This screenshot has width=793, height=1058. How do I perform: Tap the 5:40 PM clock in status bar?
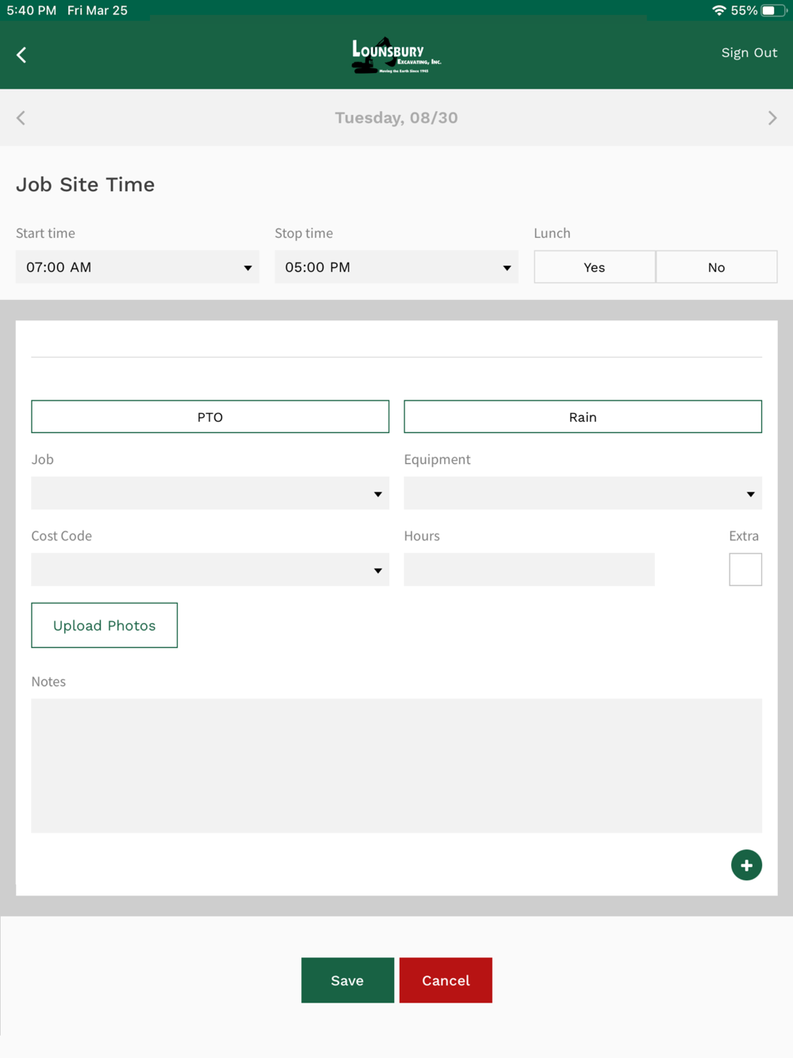point(31,10)
